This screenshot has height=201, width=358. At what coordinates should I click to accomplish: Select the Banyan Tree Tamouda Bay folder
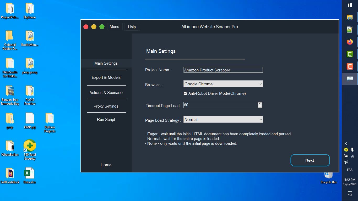click(10, 96)
